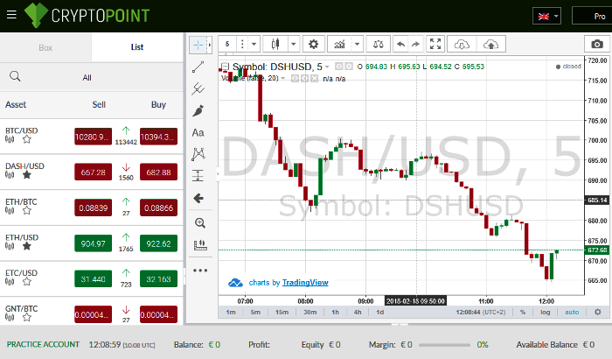
Task: Select the 1d timeframe
Action: (x=379, y=312)
